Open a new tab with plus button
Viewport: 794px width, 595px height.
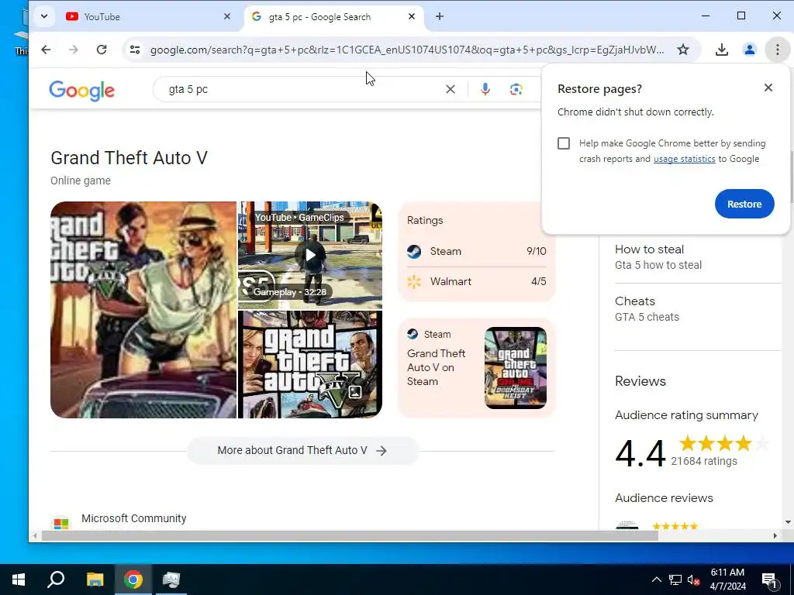(x=440, y=17)
